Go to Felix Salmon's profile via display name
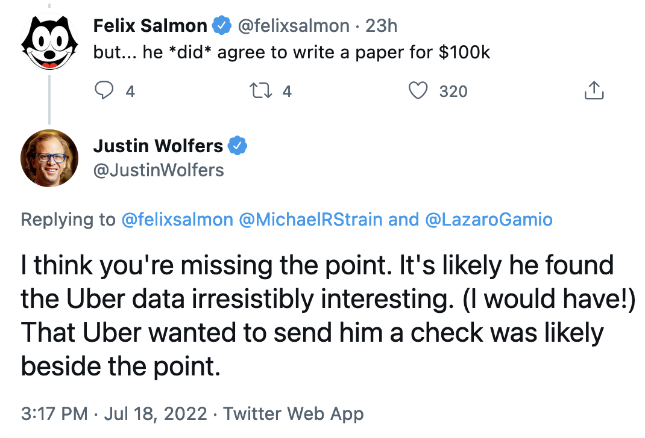Screen dimensions: 645x438 click(x=150, y=26)
